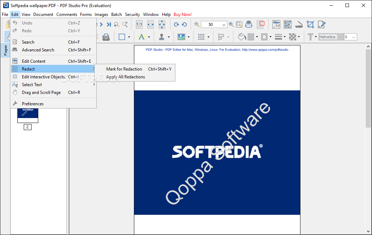The height and width of the screenshot is (235, 372).
Task: Choose Apply All Redactions
Action: 135,77
